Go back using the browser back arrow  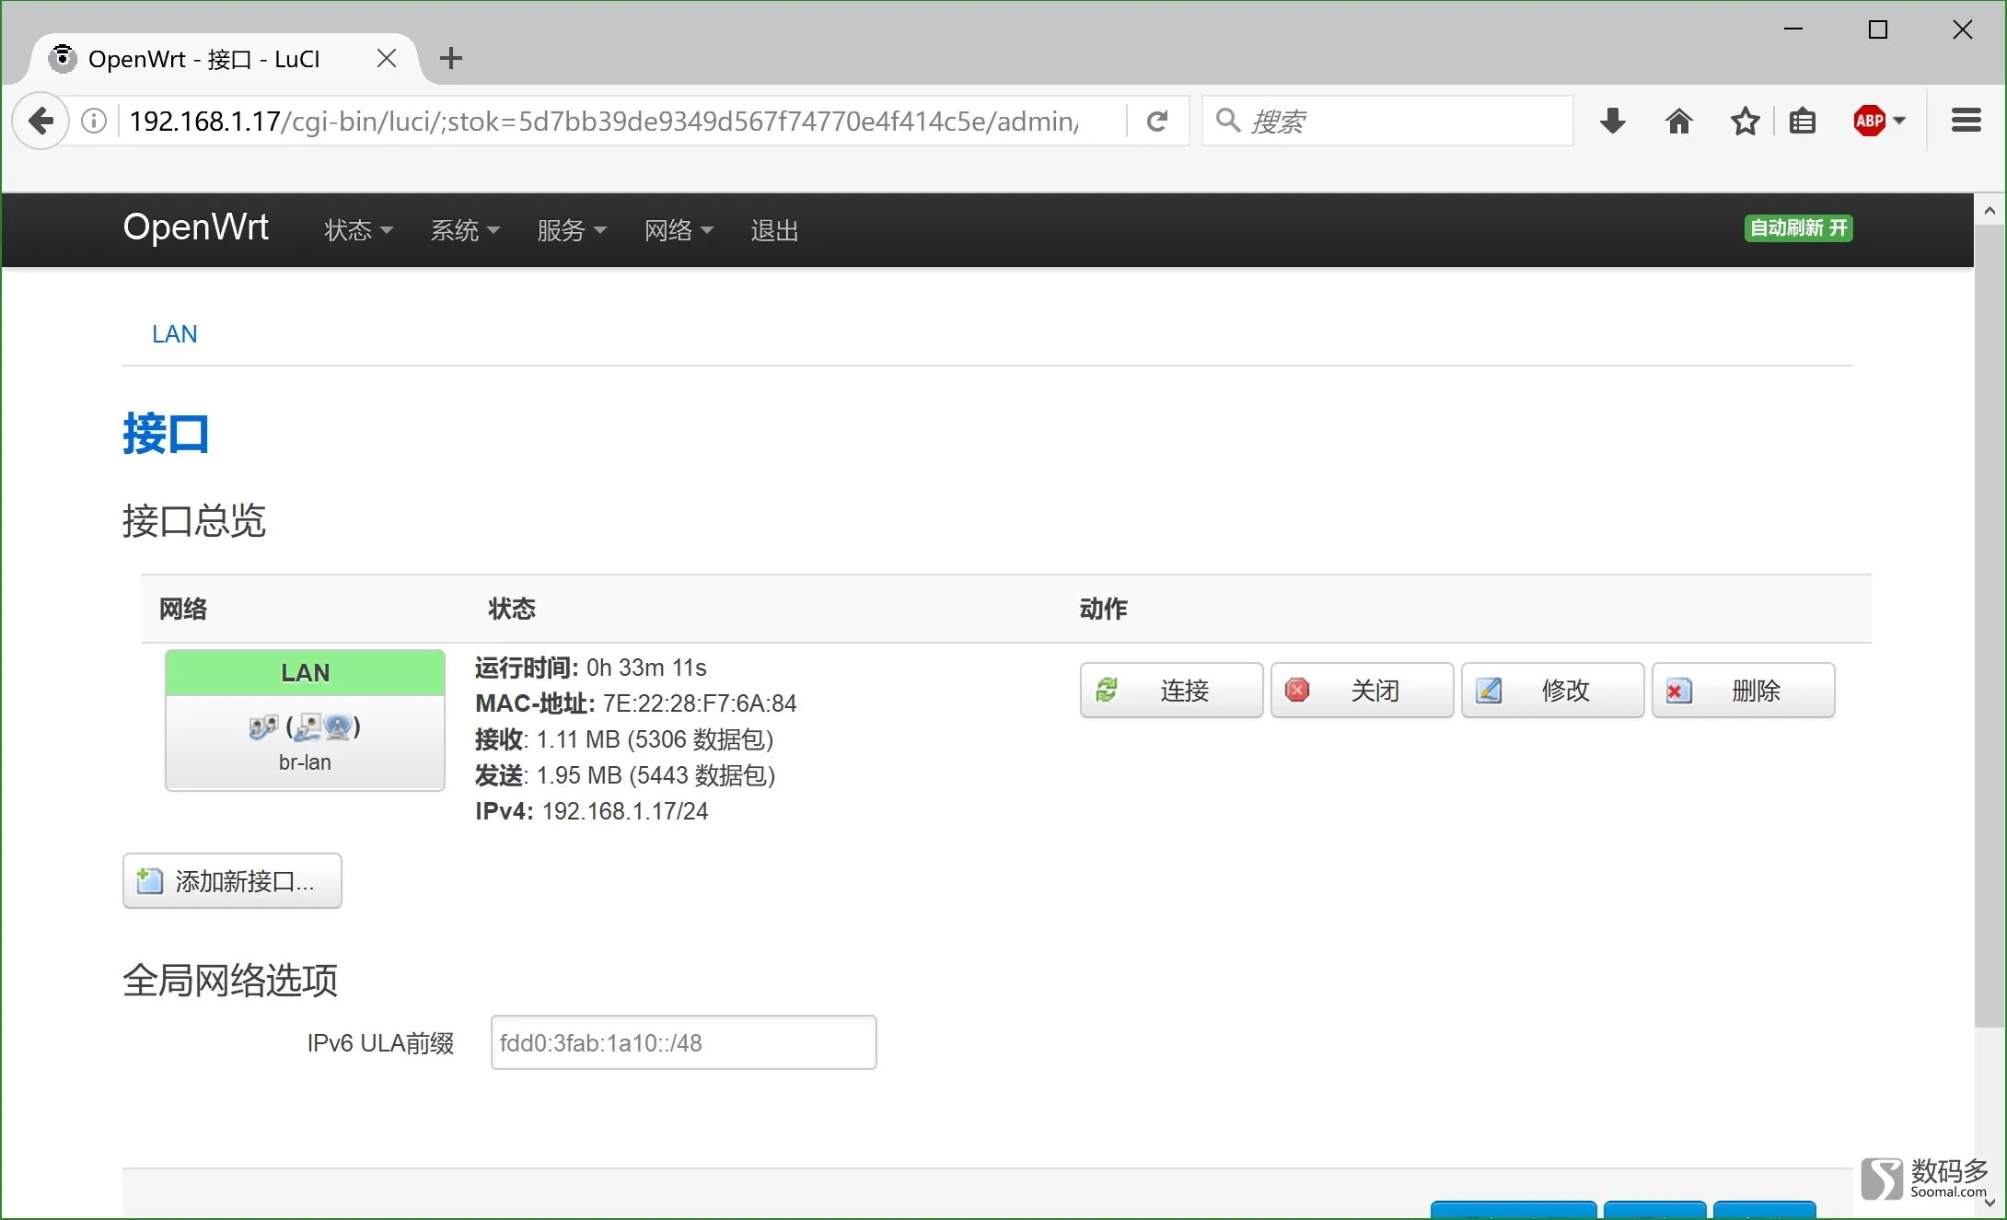point(41,121)
